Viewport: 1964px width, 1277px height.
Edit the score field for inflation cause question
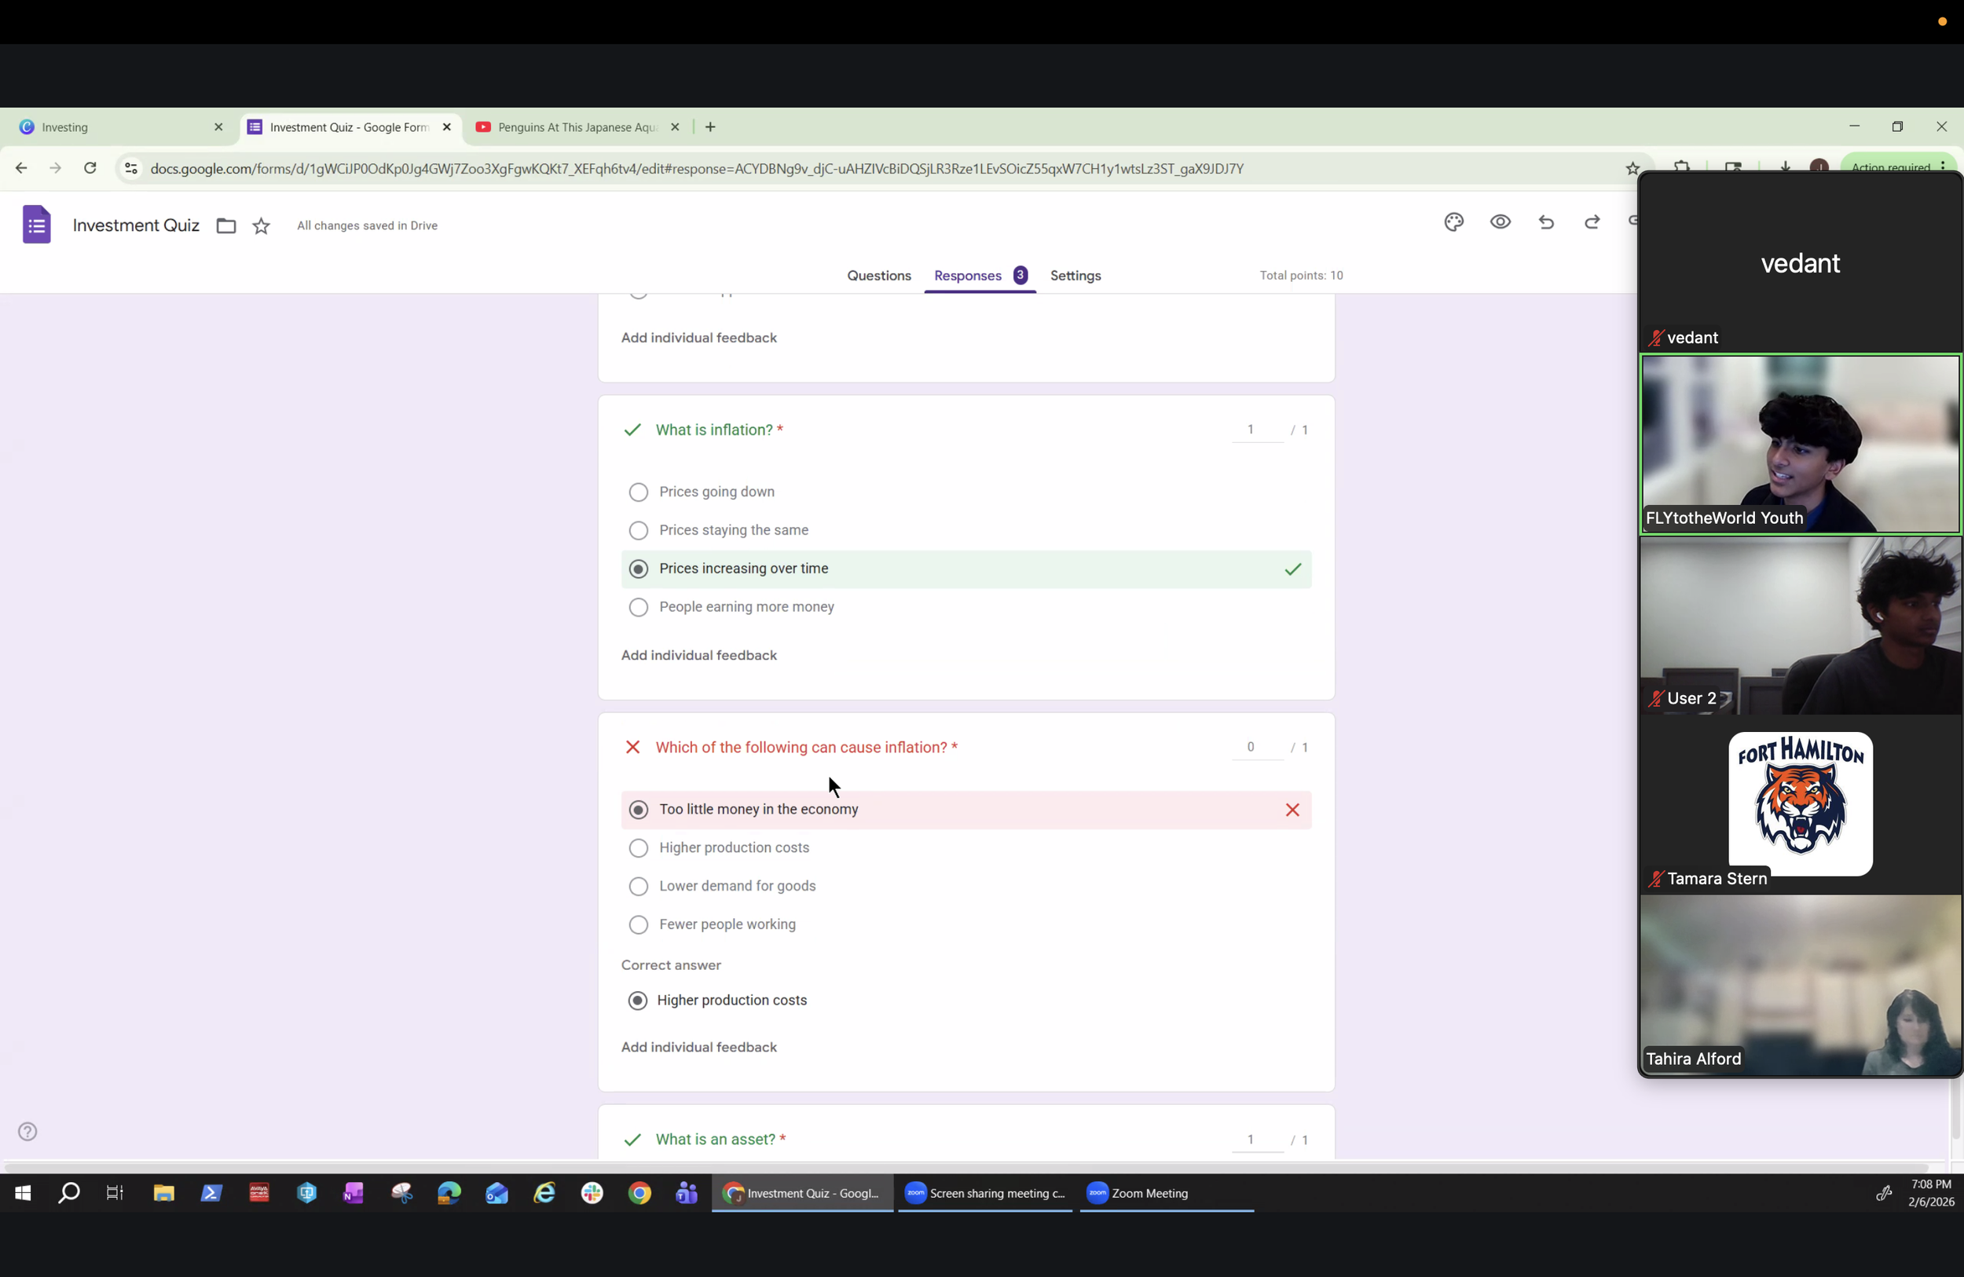coord(1257,748)
